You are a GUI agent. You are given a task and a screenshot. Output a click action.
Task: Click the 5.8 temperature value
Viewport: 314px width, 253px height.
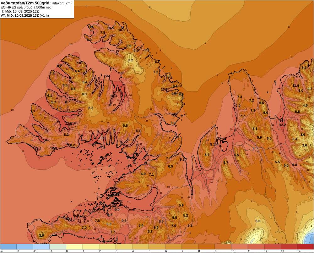125,125
